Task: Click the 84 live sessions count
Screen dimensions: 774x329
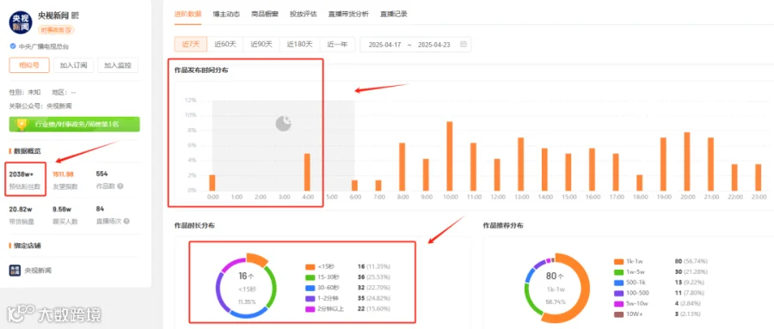Action: point(100,209)
